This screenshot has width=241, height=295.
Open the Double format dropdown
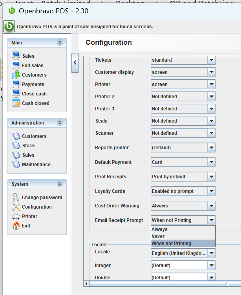point(212,277)
